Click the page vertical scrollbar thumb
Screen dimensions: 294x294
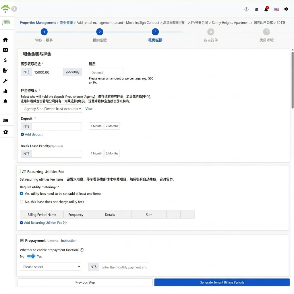(293, 80)
